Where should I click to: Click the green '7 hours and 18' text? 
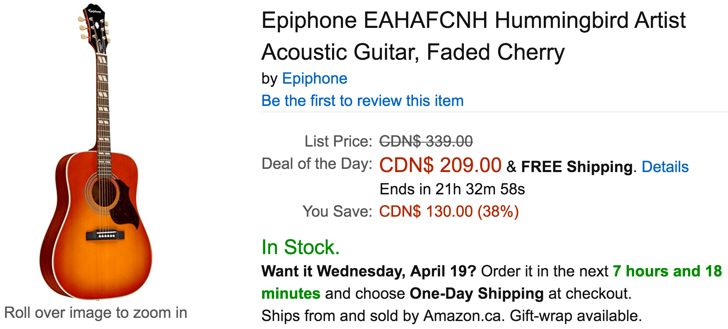point(667,271)
